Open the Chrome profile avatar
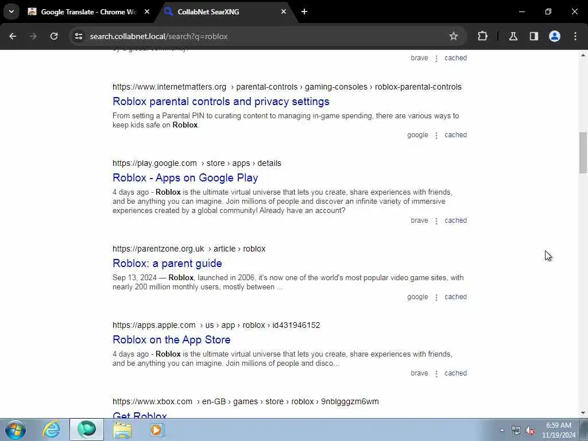The width and height of the screenshot is (588, 441). (x=555, y=36)
